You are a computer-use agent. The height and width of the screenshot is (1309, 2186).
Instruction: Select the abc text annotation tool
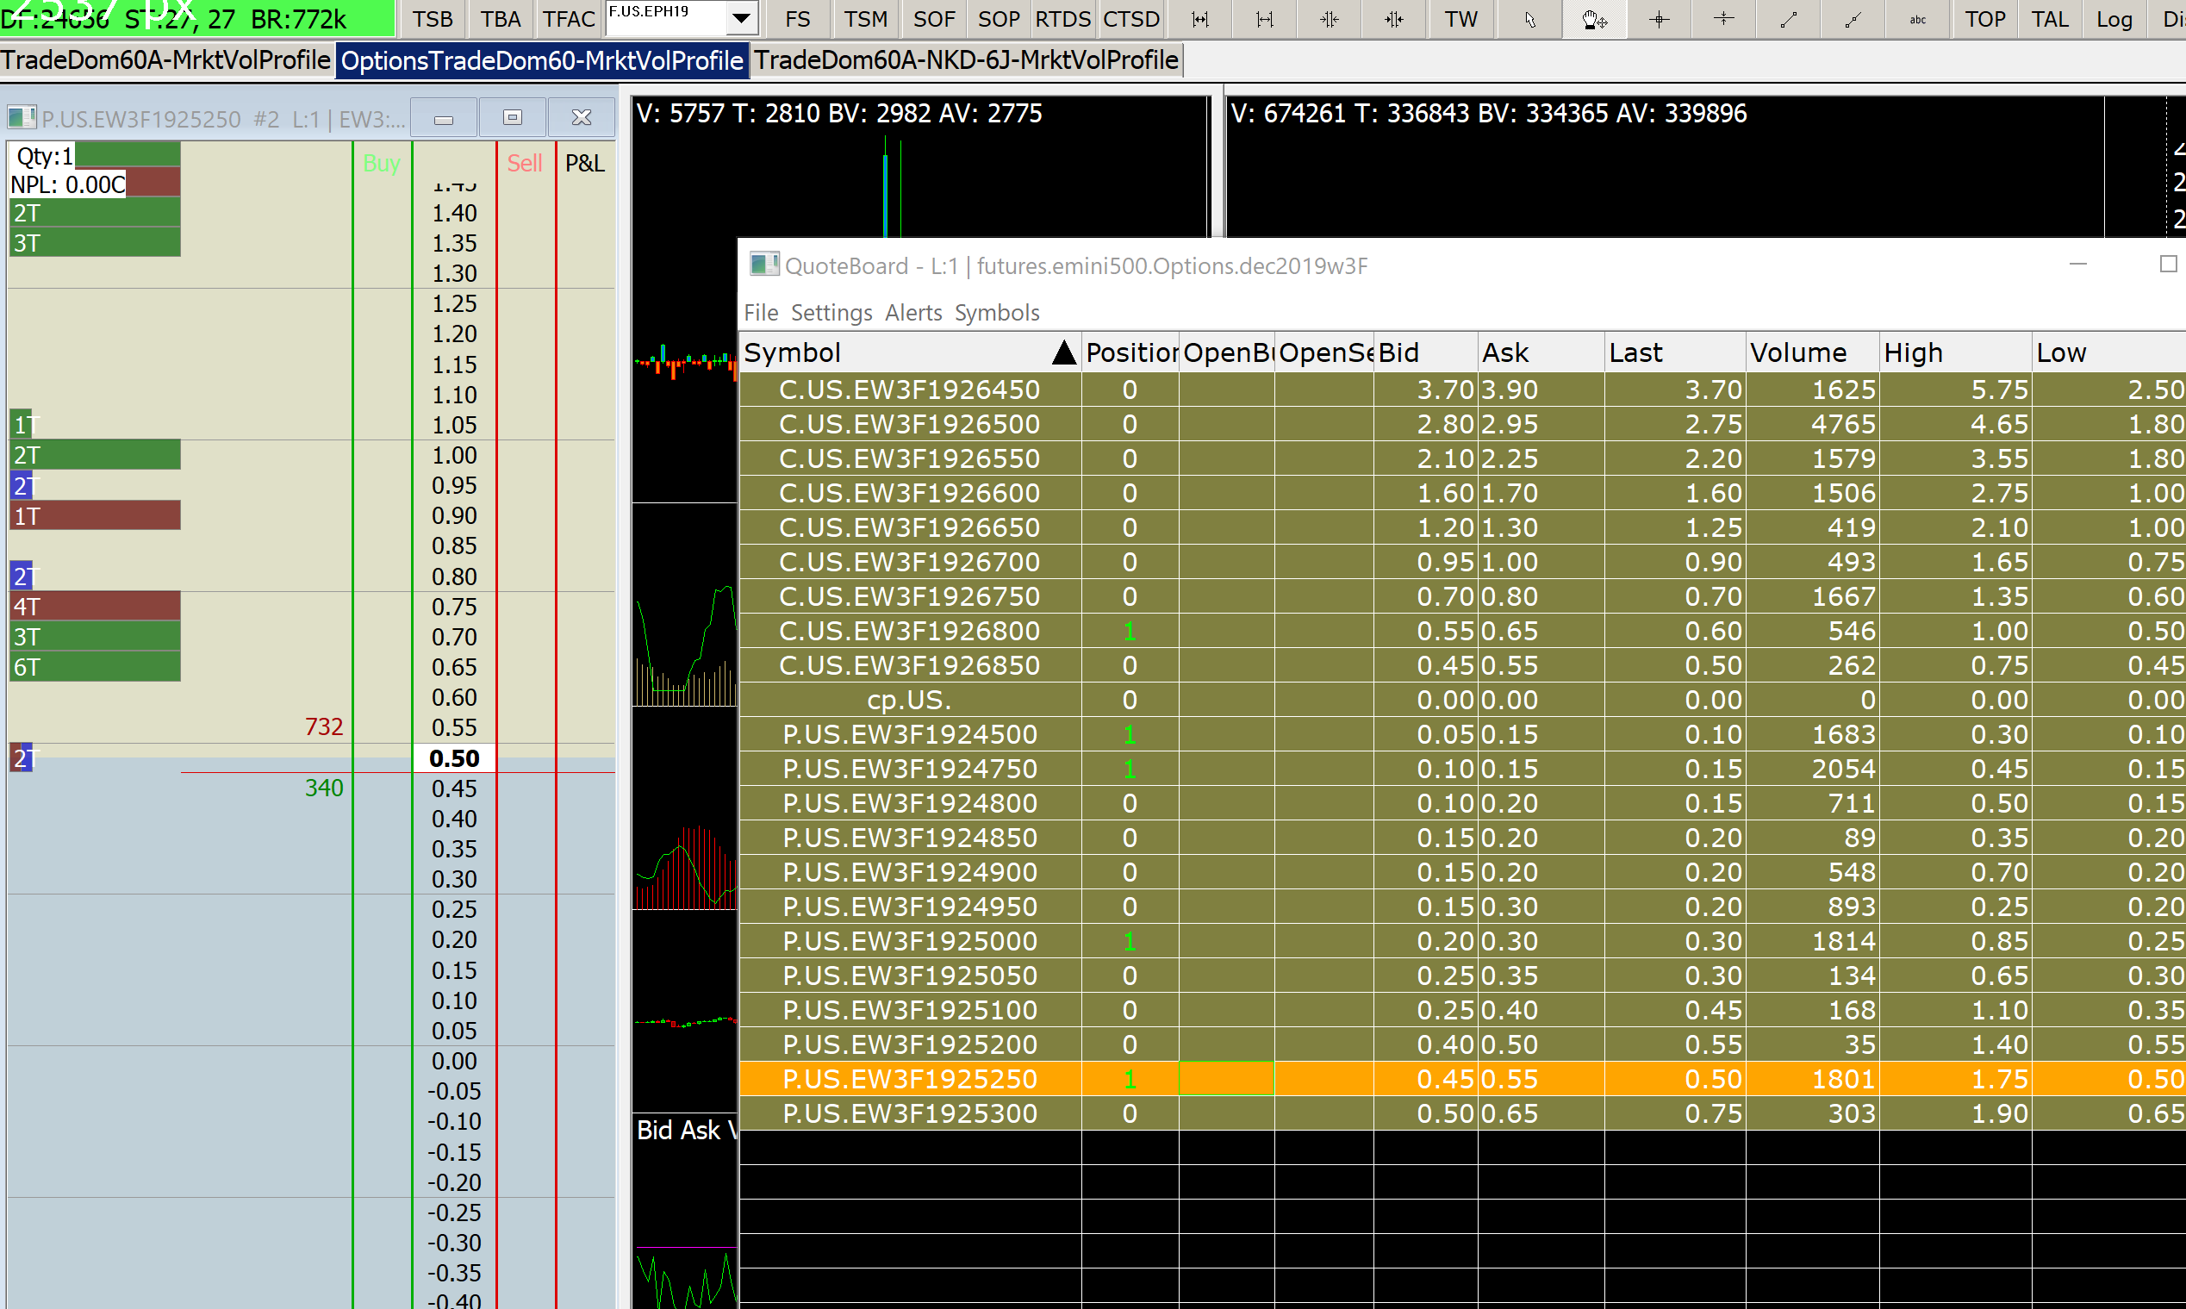pyautogui.click(x=1917, y=20)
